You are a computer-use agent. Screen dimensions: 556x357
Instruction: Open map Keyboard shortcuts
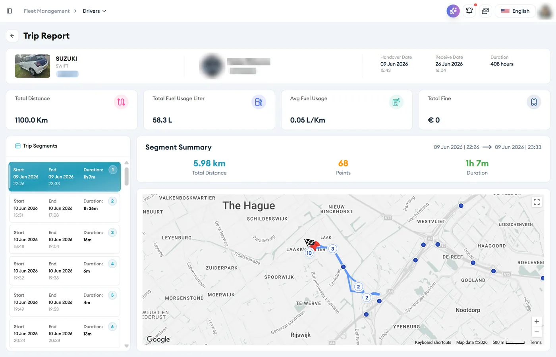[433, 342]
